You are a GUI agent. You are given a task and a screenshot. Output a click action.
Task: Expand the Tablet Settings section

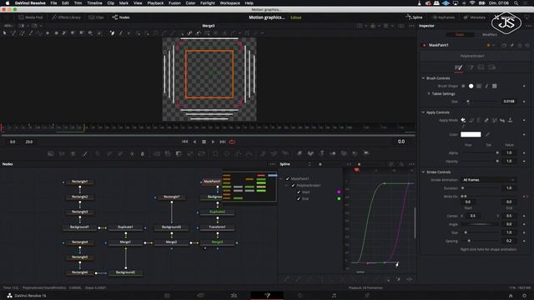[x=429, y=93]
